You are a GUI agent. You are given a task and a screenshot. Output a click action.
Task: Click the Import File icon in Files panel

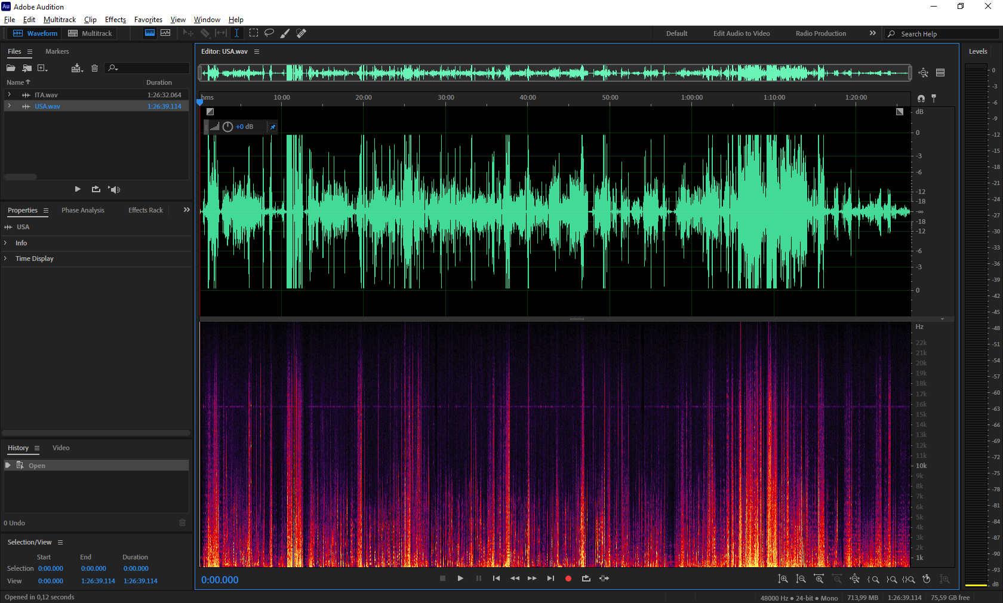pyautogui.click(x=27, y=68)
